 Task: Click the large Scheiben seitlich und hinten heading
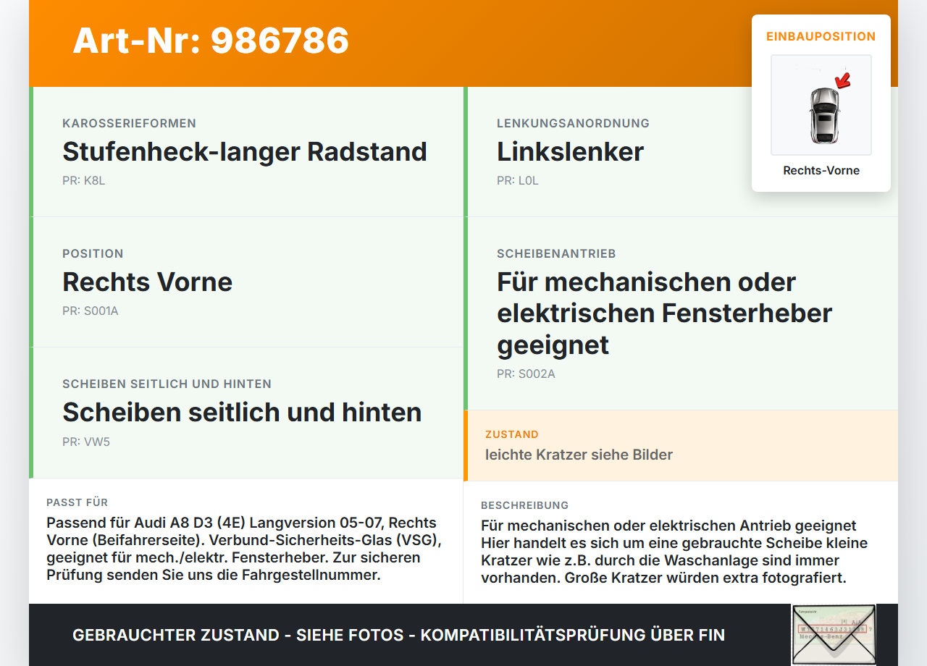pyautogui.click(x=242, y=413)
